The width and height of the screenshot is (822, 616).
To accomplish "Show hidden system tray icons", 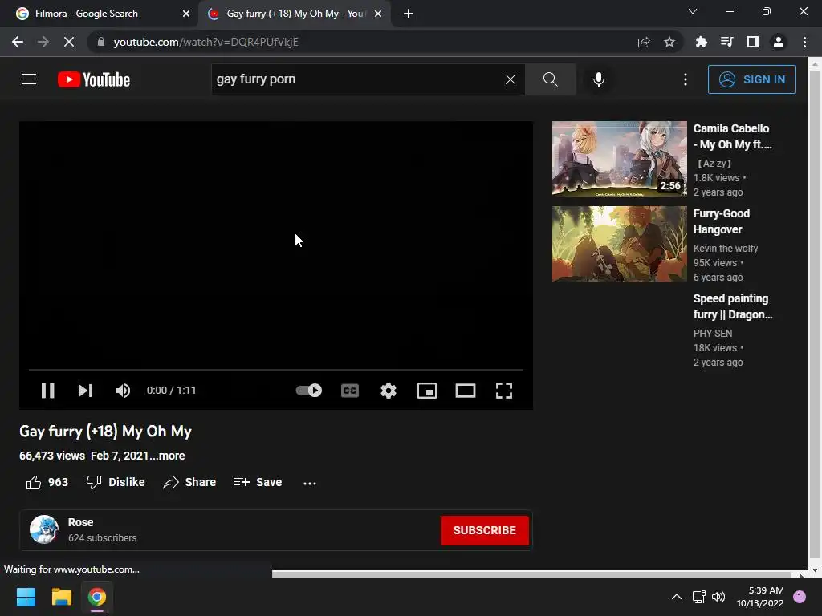I will (676, 597).
